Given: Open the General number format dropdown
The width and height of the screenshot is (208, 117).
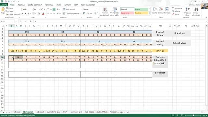Looking at the screenshot, I should [98, 9].
